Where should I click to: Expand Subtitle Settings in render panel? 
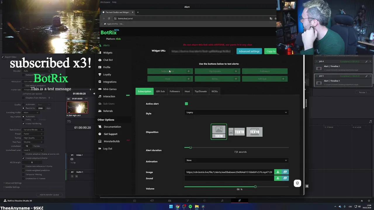(x=12, y=187)
